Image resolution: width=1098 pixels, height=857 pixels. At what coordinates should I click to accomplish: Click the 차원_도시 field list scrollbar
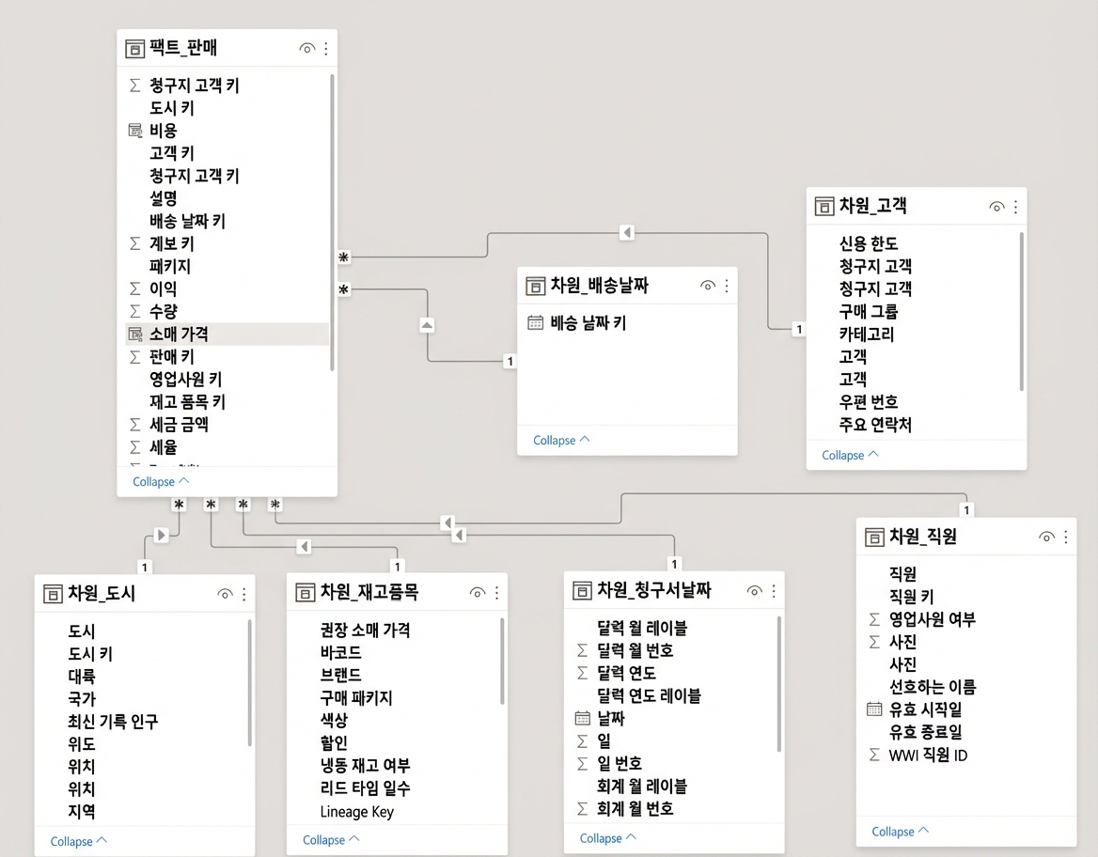(x=249, y=682)
